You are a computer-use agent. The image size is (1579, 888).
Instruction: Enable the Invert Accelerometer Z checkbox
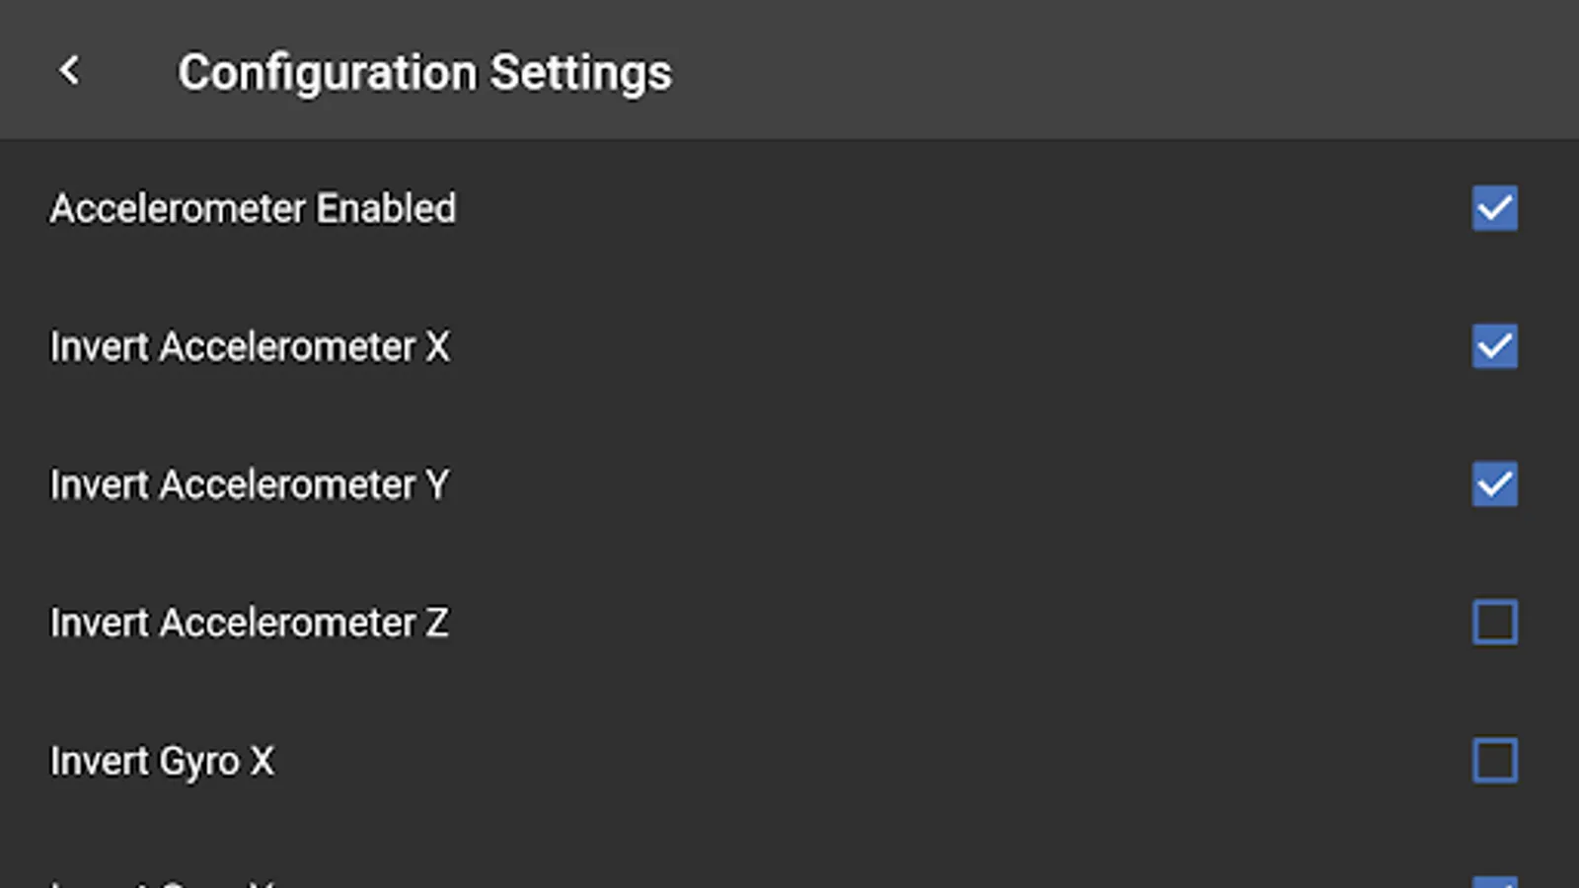coord(1495,623)
